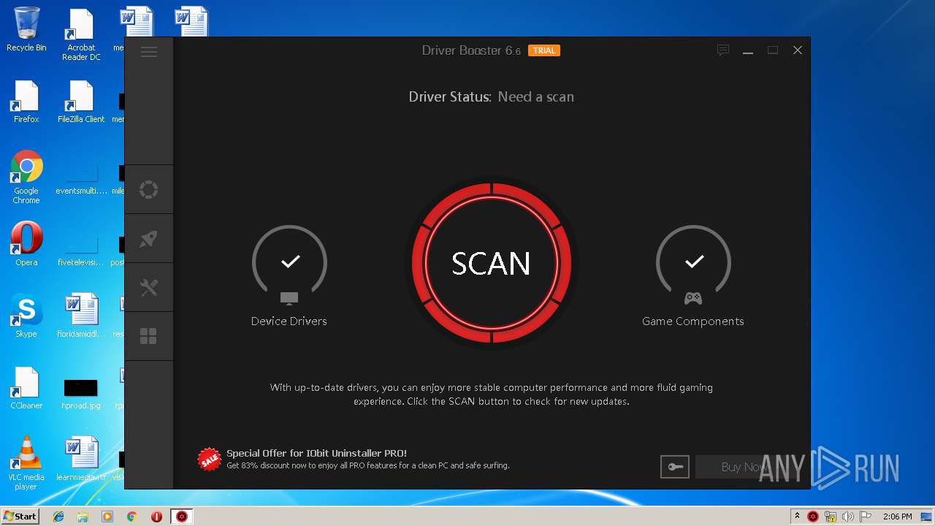The image size is (935, 526).
Task: Select the floridamiddl... desktop document
Action: pos(81,316)
